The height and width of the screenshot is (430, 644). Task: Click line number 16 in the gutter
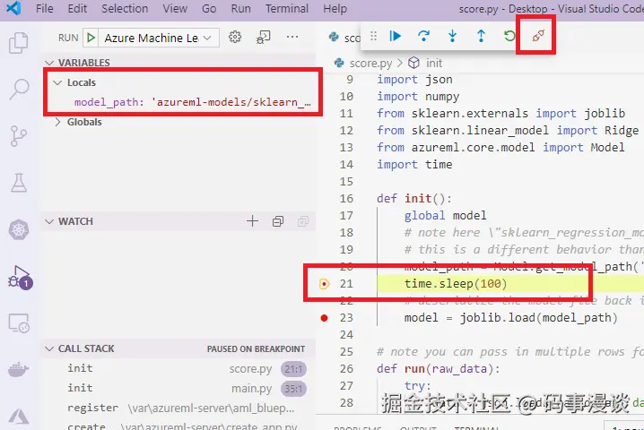[346, 199]
